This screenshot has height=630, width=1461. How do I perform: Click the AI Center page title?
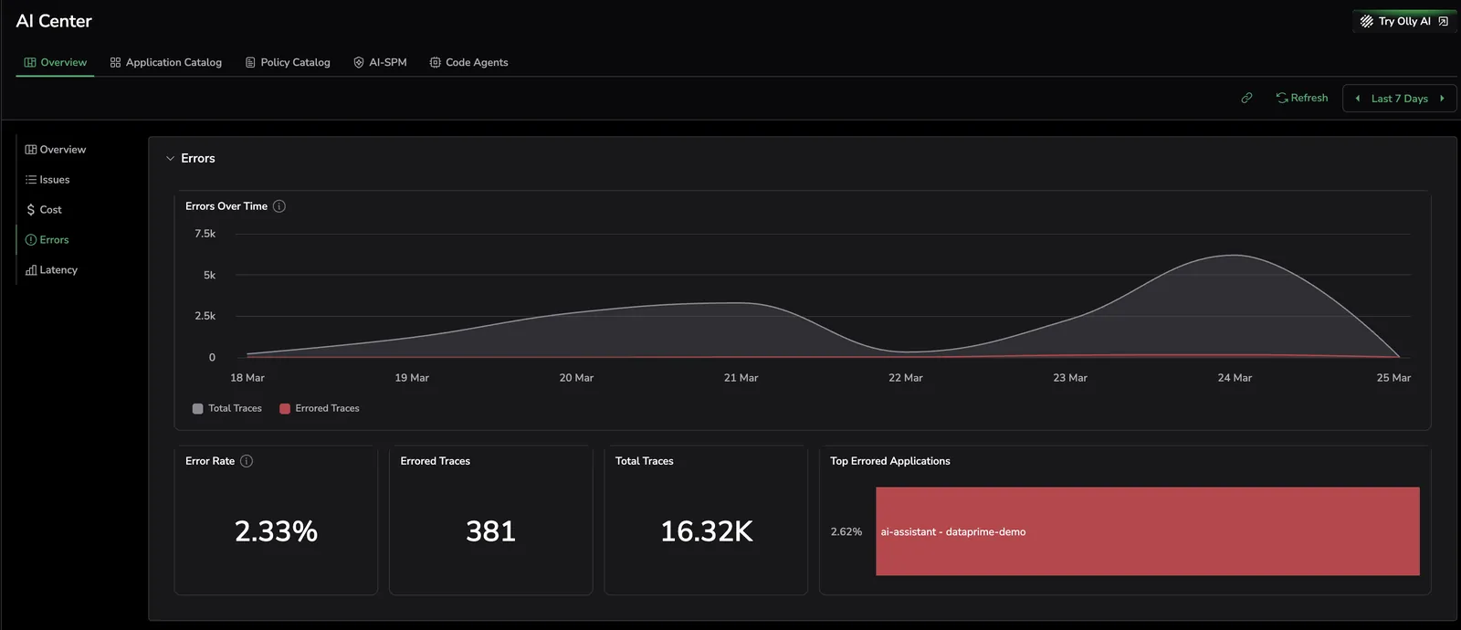(54, 21)
